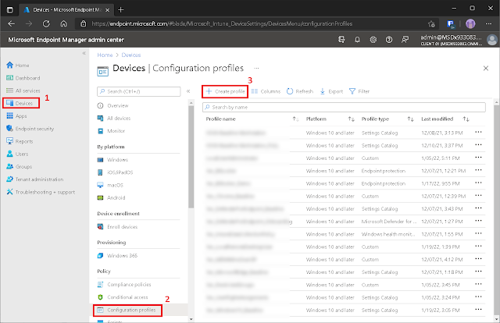Open row menu for 12/08/21, 3:13 PM profile
The width and height of the screenshot is (500, 323).
coord(478,132)
